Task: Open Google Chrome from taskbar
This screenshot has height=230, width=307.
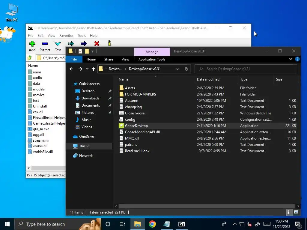Action: click(152, 224)
